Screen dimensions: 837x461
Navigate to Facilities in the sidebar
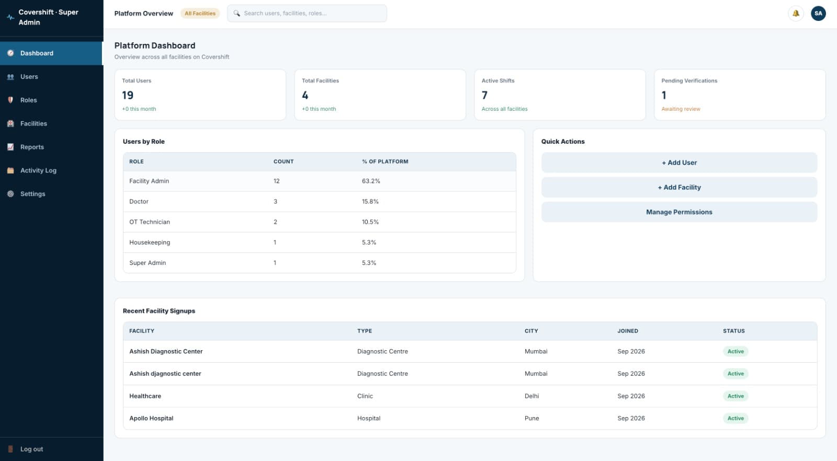[51, 124]
